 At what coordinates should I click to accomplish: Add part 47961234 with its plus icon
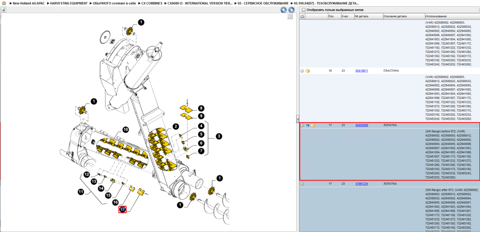[x=302, y=184]
